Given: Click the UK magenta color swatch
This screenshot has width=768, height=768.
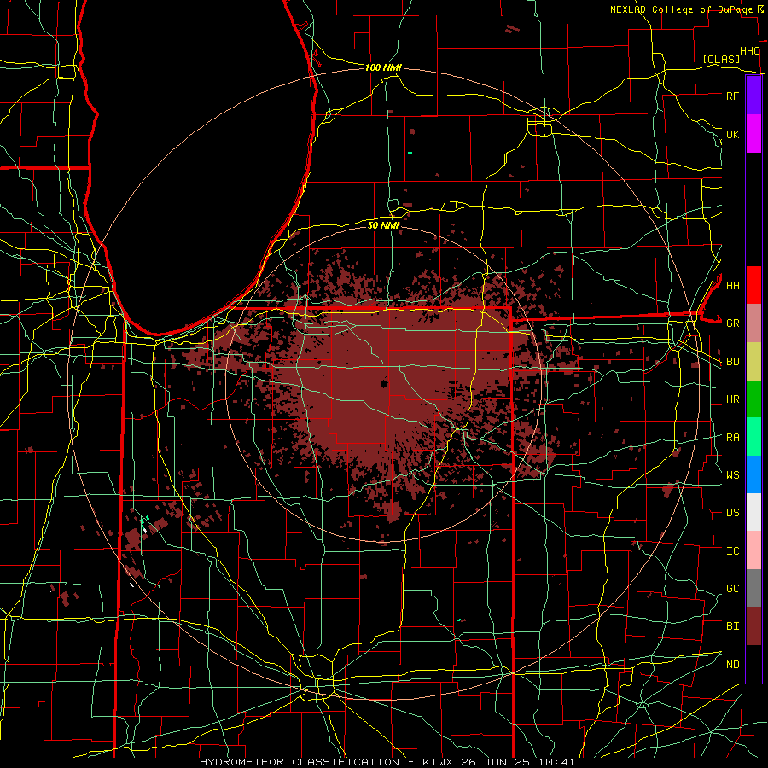Looking at the screenshot, I should tap(753, 134).
